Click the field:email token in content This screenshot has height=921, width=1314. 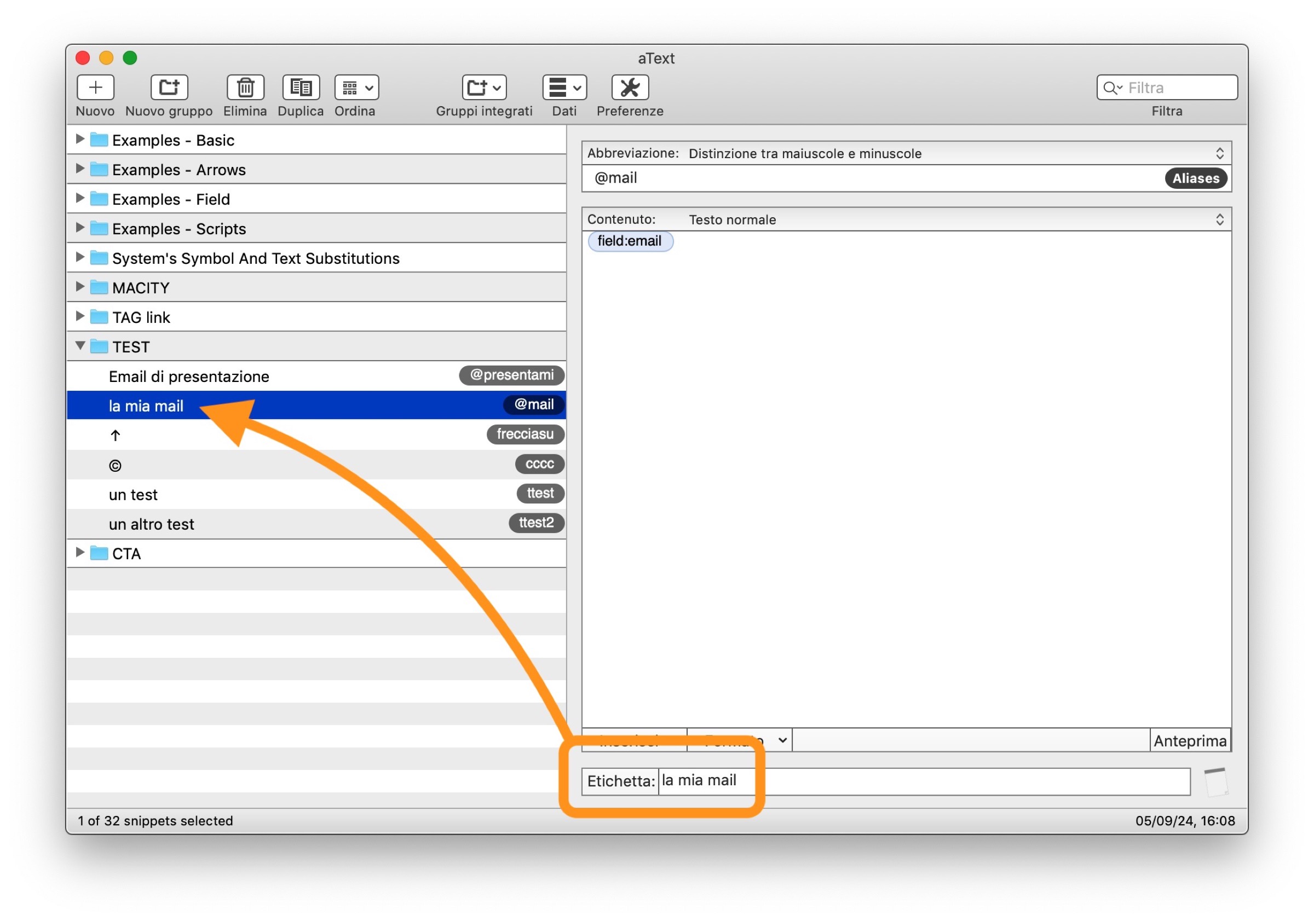630,241
